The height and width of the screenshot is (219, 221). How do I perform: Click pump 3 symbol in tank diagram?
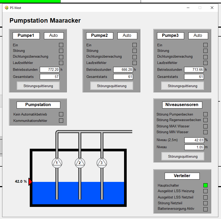[101, 163]
